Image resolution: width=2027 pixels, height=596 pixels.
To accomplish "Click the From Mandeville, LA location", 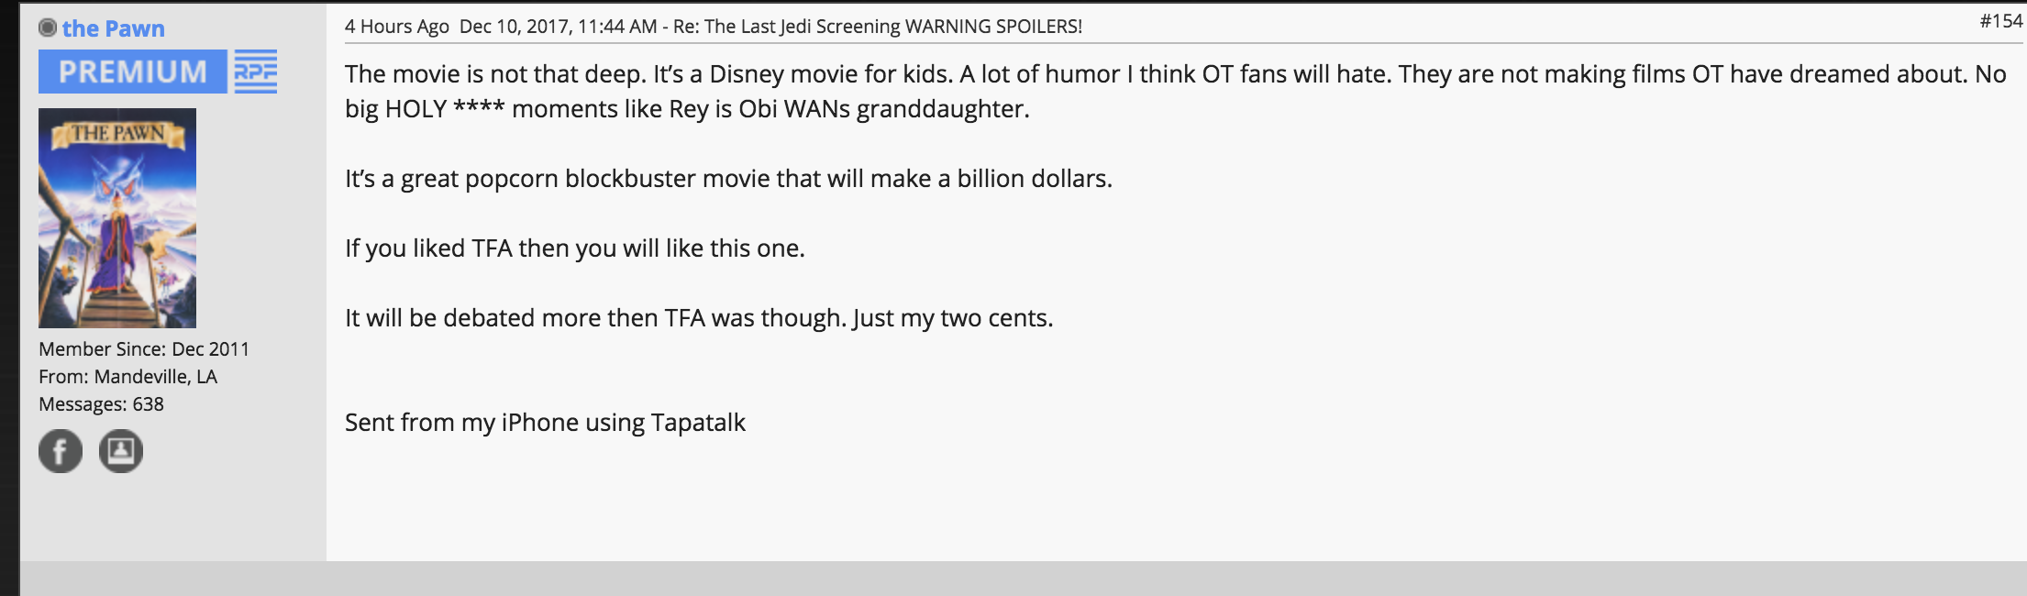I will click(x=128, y=377).
